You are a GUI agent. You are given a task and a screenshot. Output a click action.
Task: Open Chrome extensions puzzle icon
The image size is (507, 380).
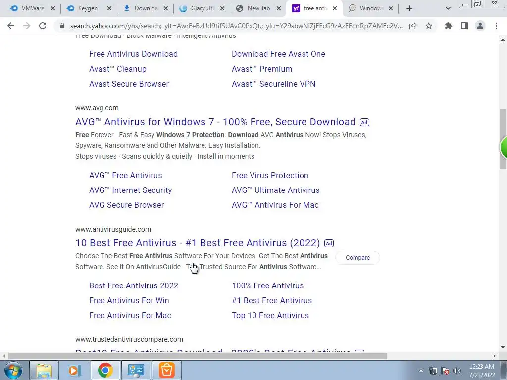pyautogui.click(x=449, y=26)
